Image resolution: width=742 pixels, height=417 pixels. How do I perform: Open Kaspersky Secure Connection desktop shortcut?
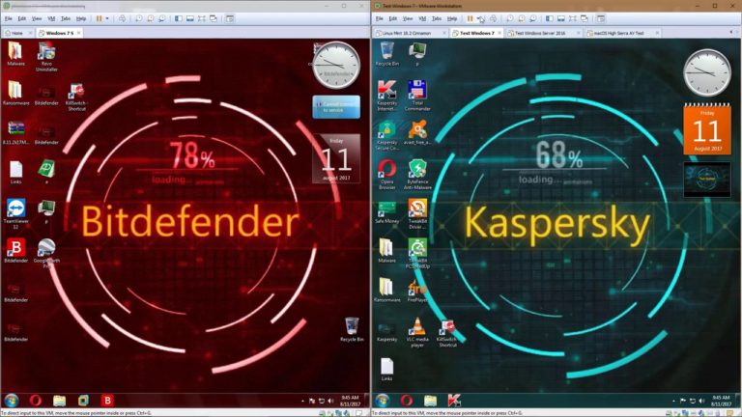click(x=387, y=136)
